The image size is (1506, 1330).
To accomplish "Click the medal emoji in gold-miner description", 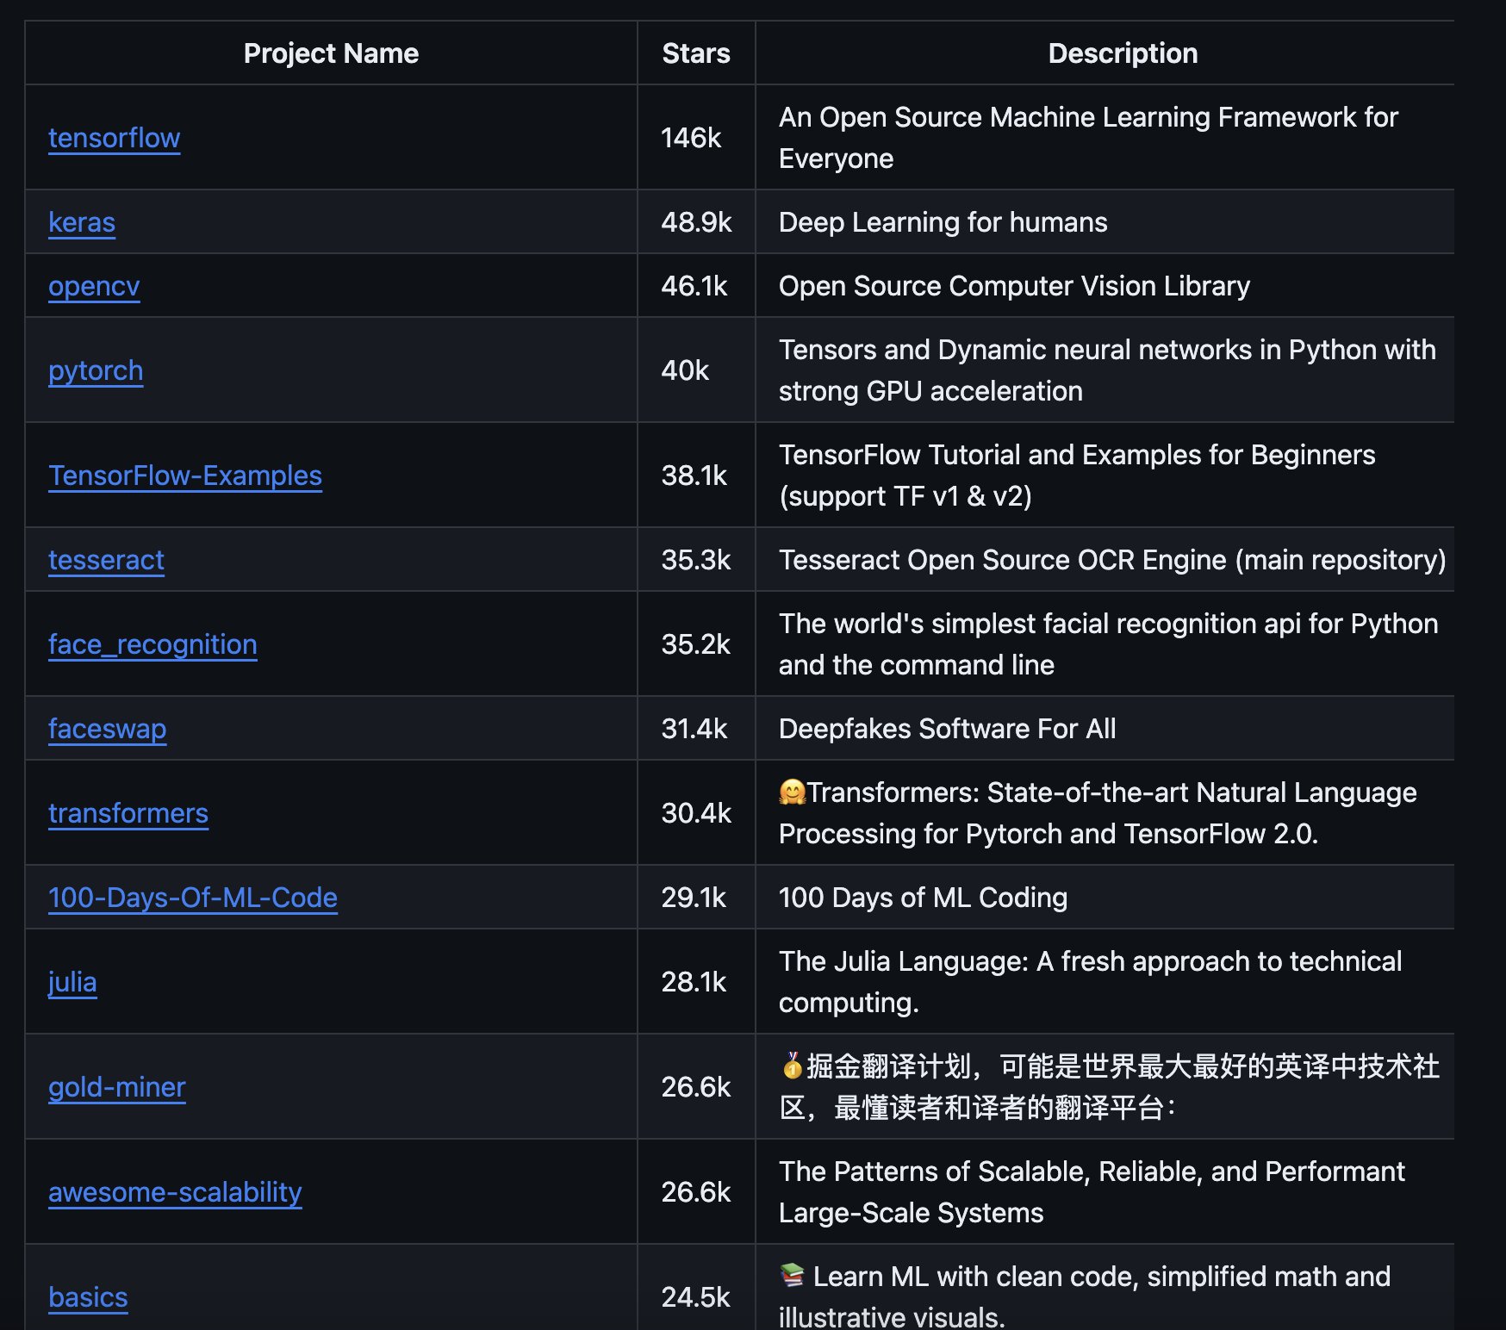I will click(x=792, y=1066).
